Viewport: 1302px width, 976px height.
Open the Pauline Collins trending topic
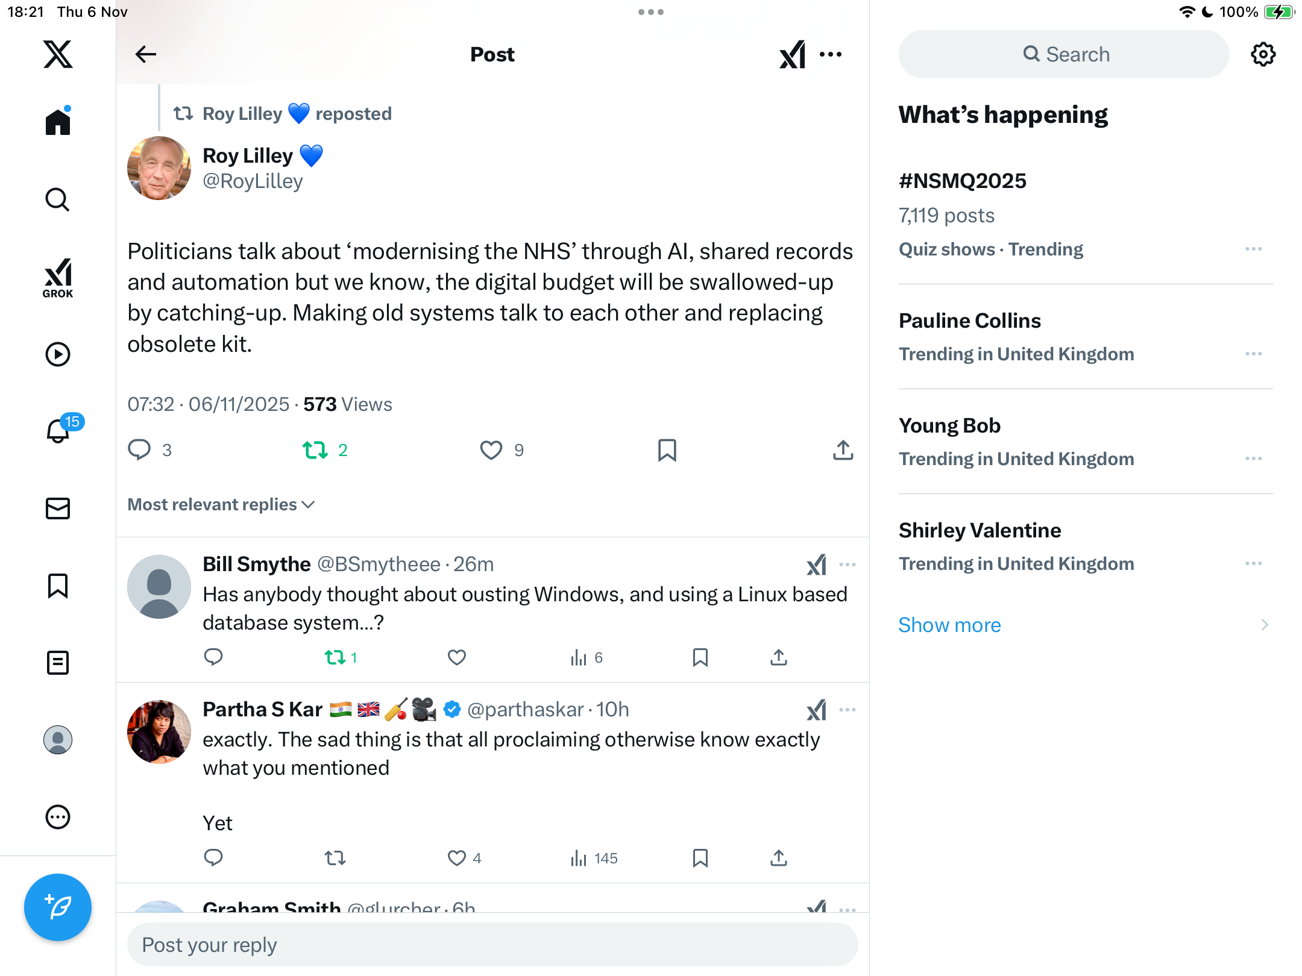(969, 321)
